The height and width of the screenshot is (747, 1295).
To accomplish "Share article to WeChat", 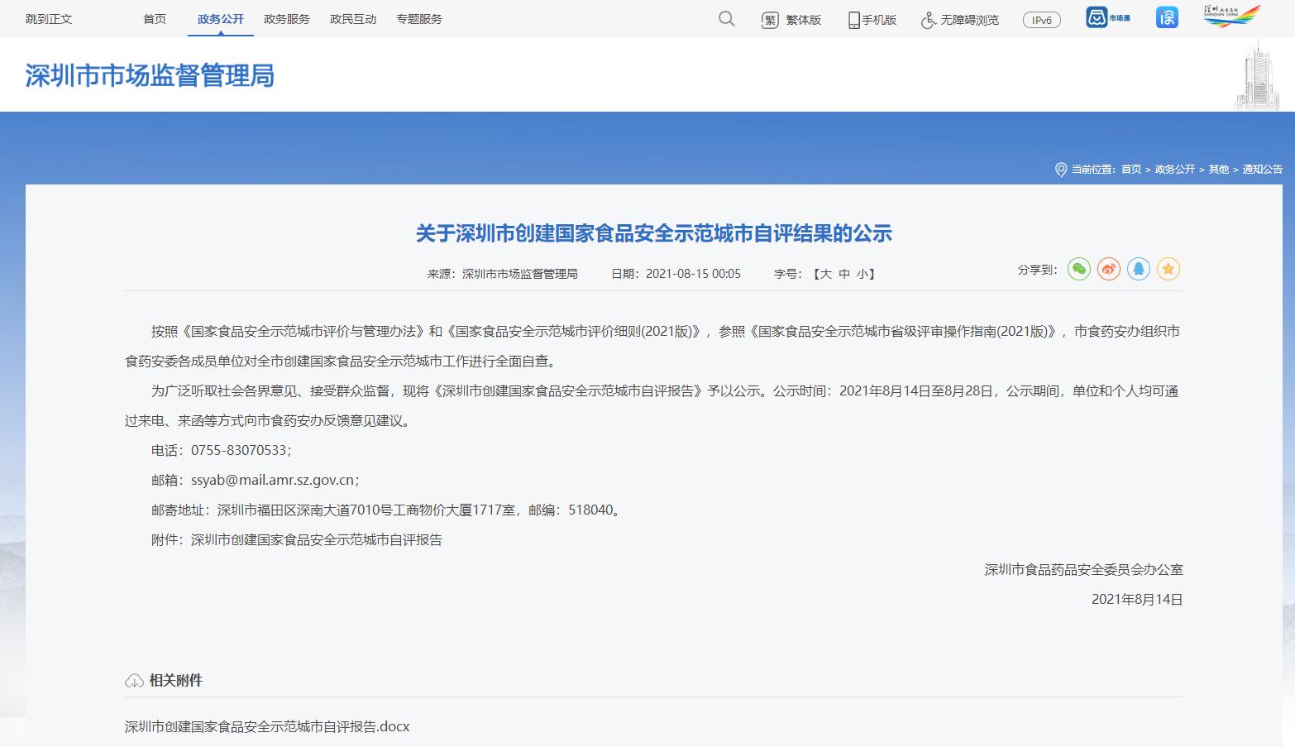I will [x=1078, y=269].
